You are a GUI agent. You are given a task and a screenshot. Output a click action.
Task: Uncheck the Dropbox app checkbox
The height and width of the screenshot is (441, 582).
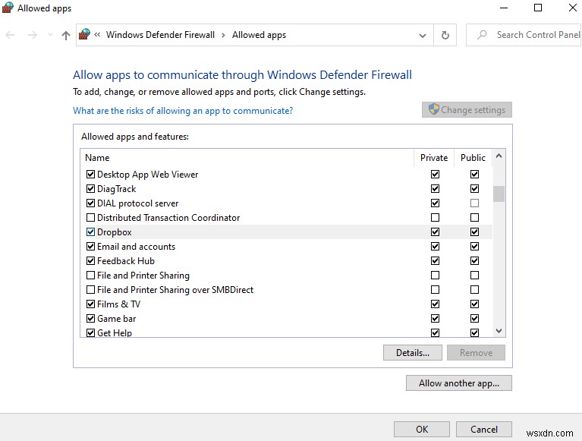tap(90, 232)
